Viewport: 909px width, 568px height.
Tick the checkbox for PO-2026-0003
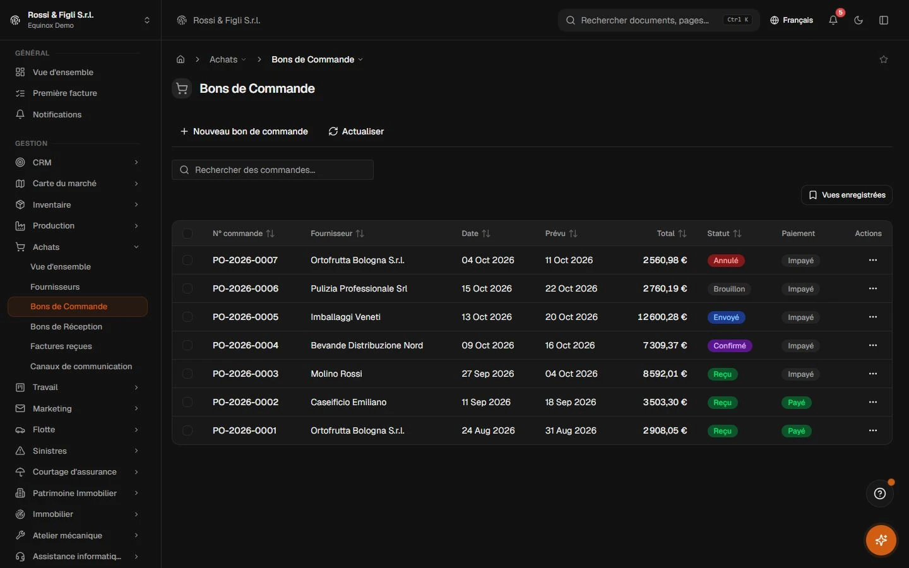(187, 374)
